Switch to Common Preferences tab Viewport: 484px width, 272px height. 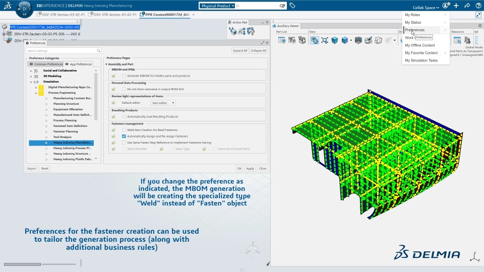pos(46,64)
